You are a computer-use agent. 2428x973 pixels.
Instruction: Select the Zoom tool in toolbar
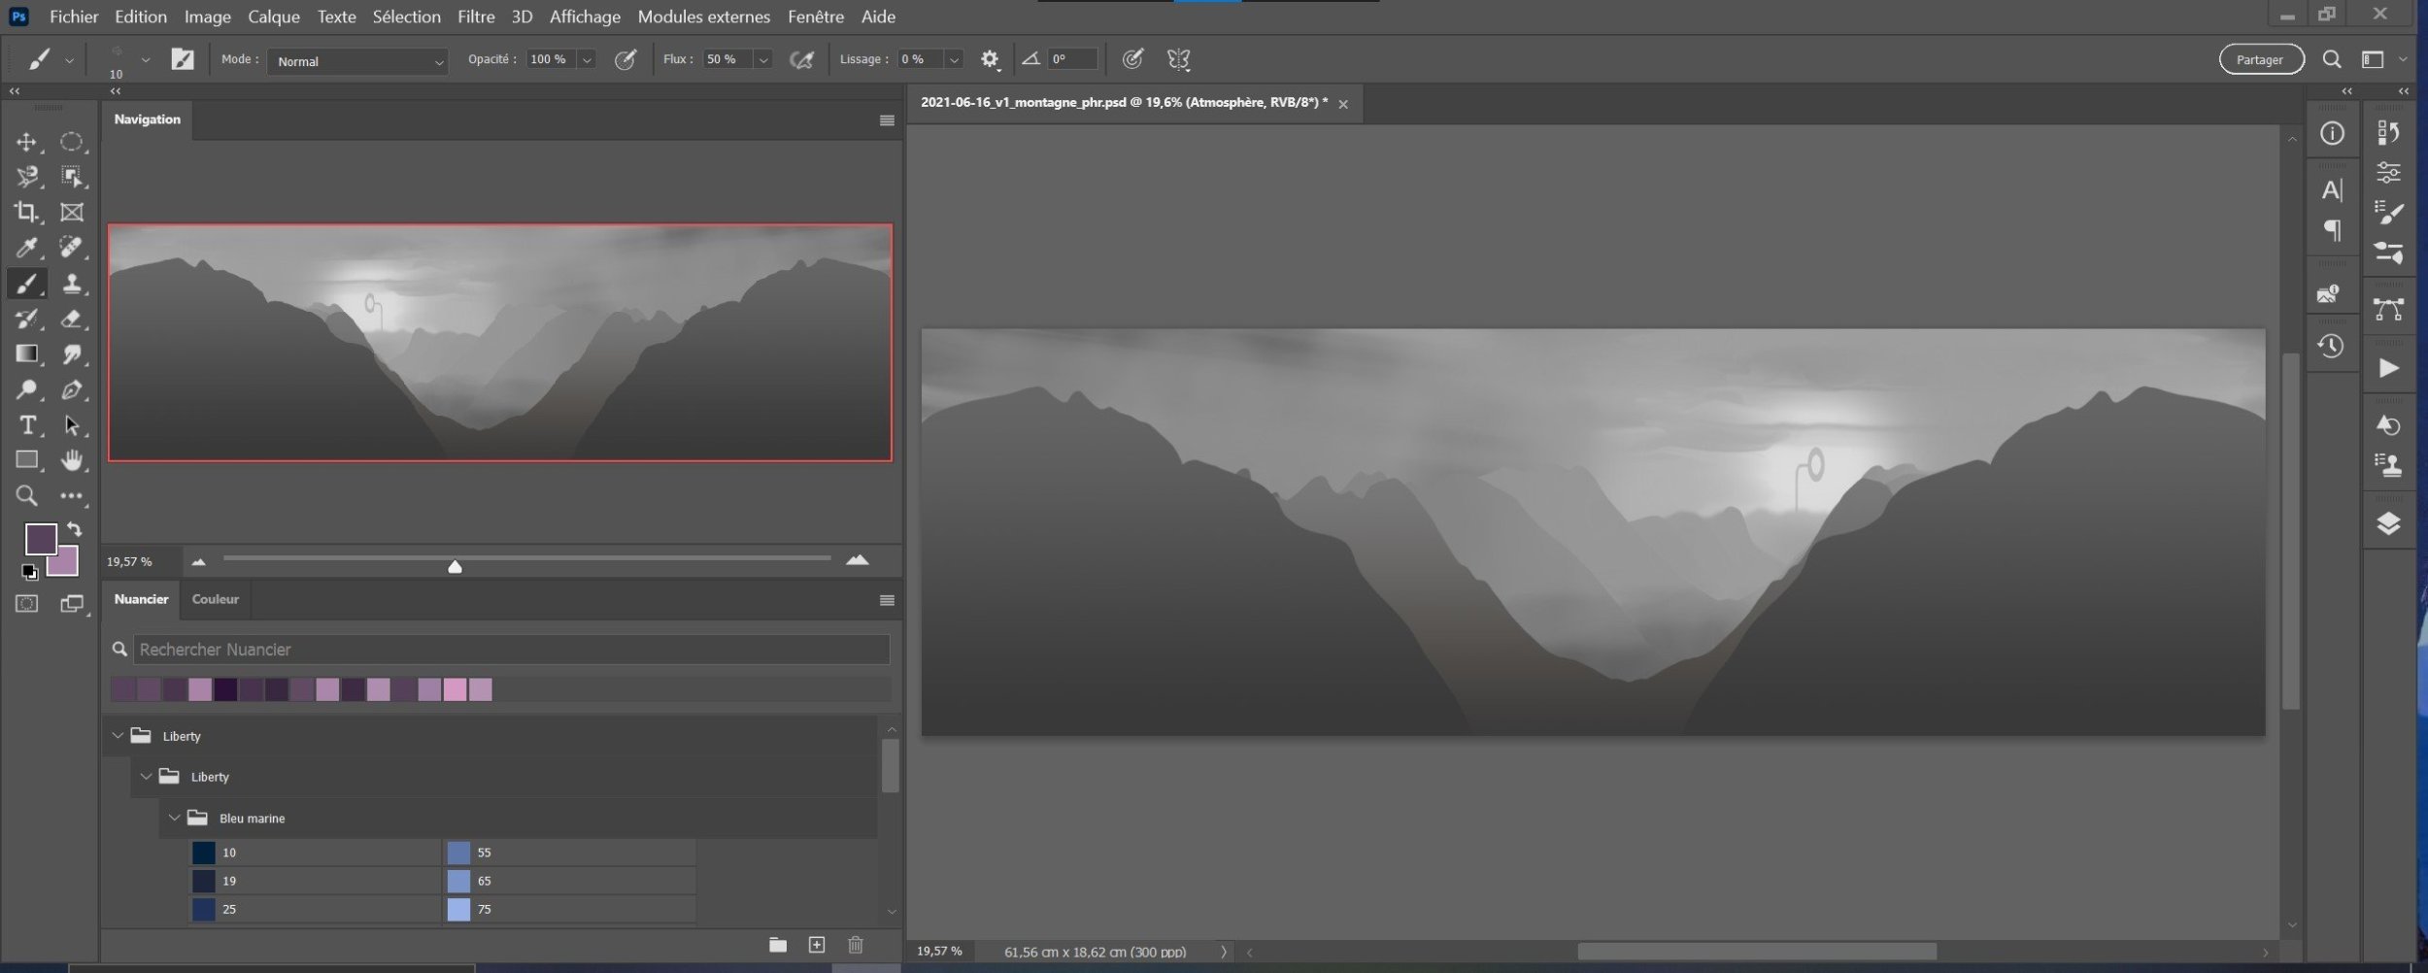tap(26, 496)
